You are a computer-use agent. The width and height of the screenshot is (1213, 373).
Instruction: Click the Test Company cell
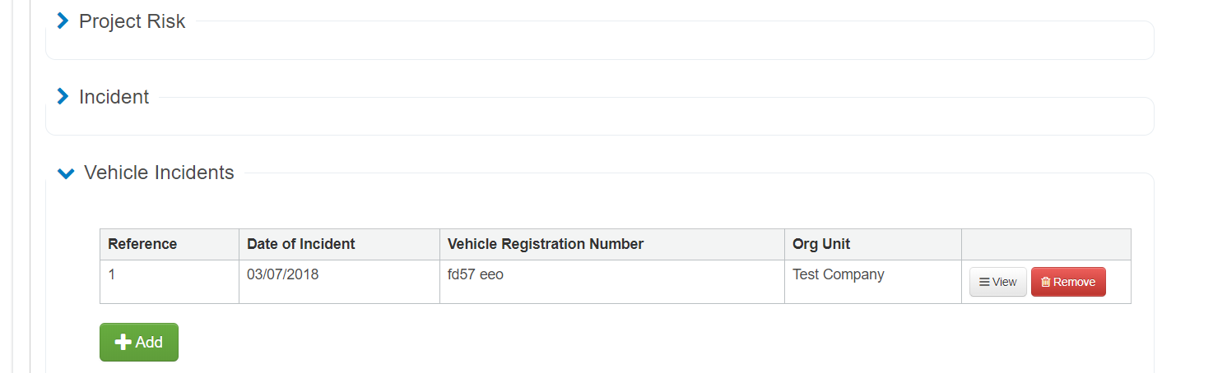pyautogui.click(x=838, y=274)
